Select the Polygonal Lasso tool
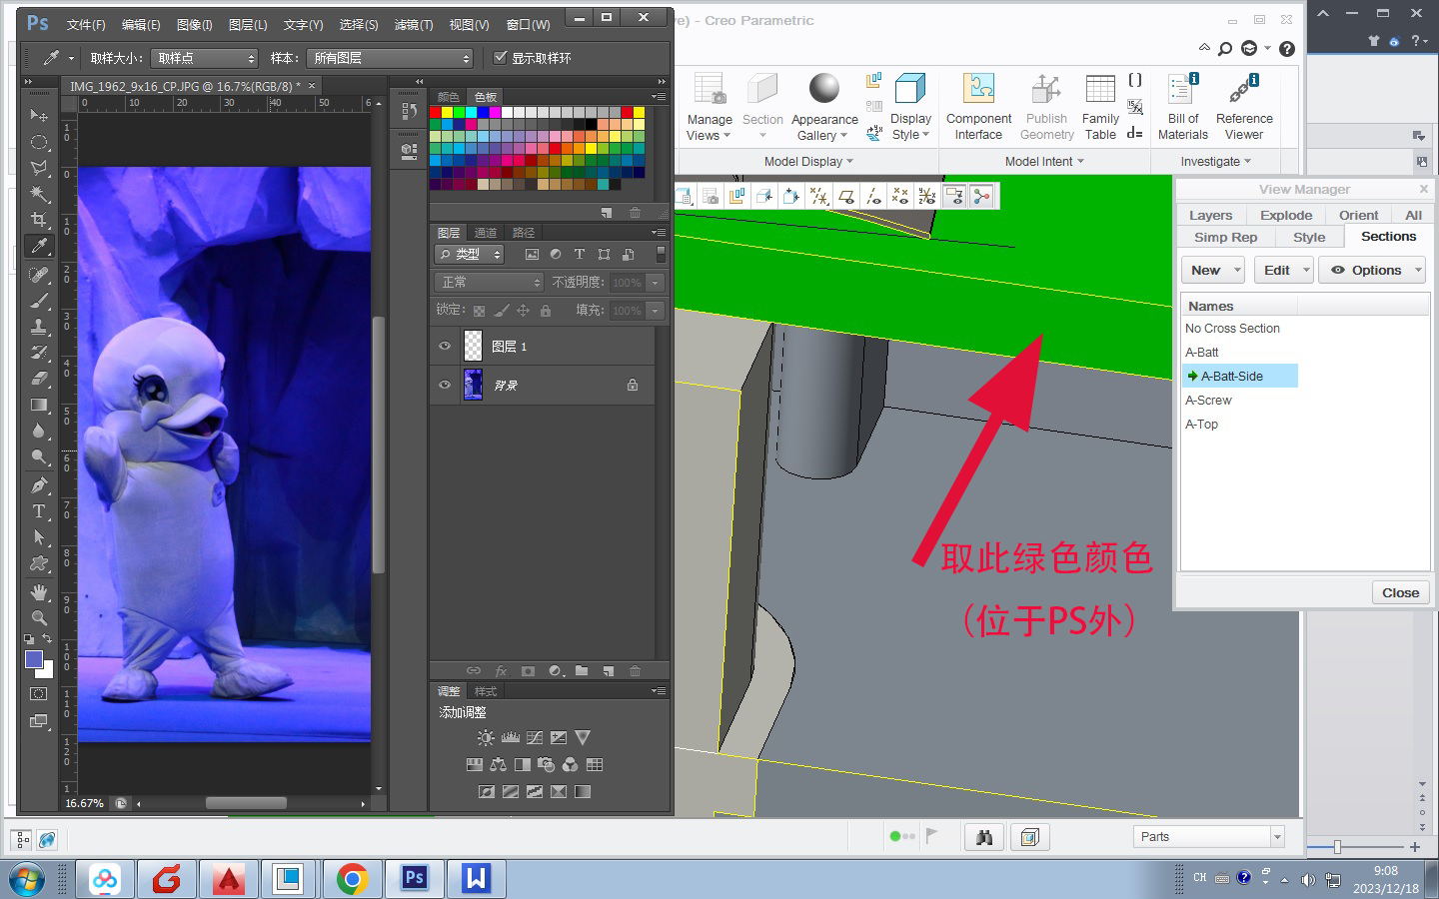The height and width of the screenshot is (899, 1439). point(39,168)
